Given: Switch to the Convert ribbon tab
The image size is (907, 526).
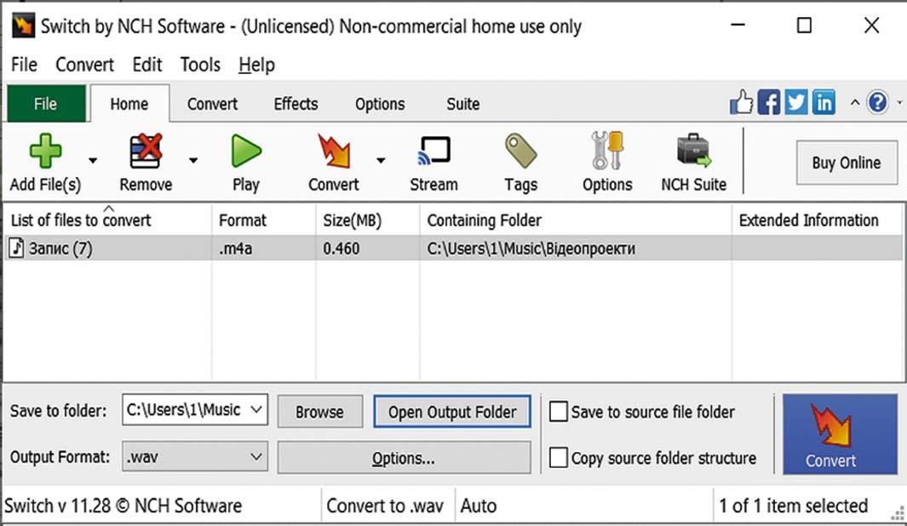Looking at the screenshot, I should [212, 104].
